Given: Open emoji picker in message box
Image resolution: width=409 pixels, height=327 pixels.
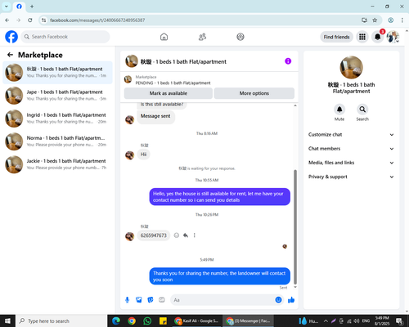Looking at the screenshot, I should point(278,300).
